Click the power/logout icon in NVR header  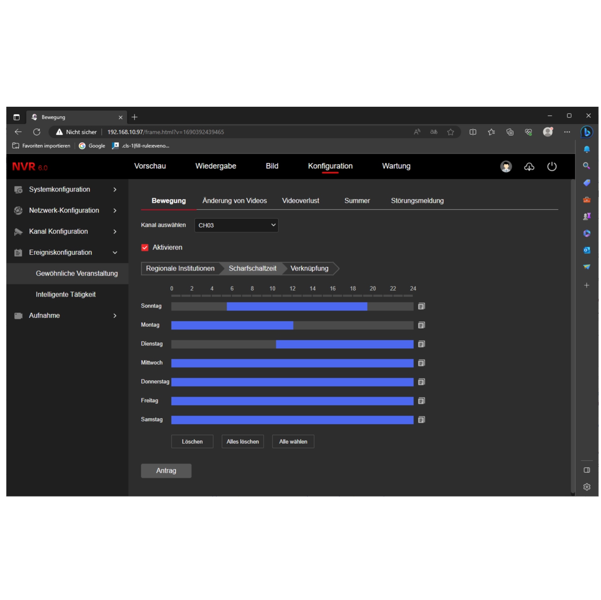551,167
